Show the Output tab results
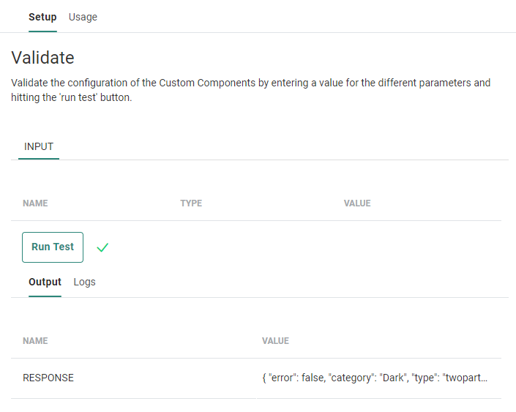Image resolution: width=516 pixels, height=412 pixels. (45, 282)
